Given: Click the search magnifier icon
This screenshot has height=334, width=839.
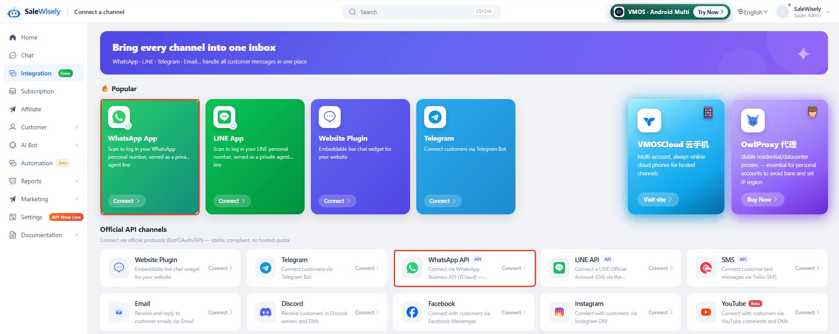Looking at the screenshot, I should click(x=353, y=12).
